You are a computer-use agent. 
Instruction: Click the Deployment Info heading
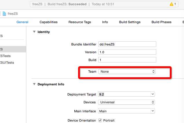tap(51, 84)
